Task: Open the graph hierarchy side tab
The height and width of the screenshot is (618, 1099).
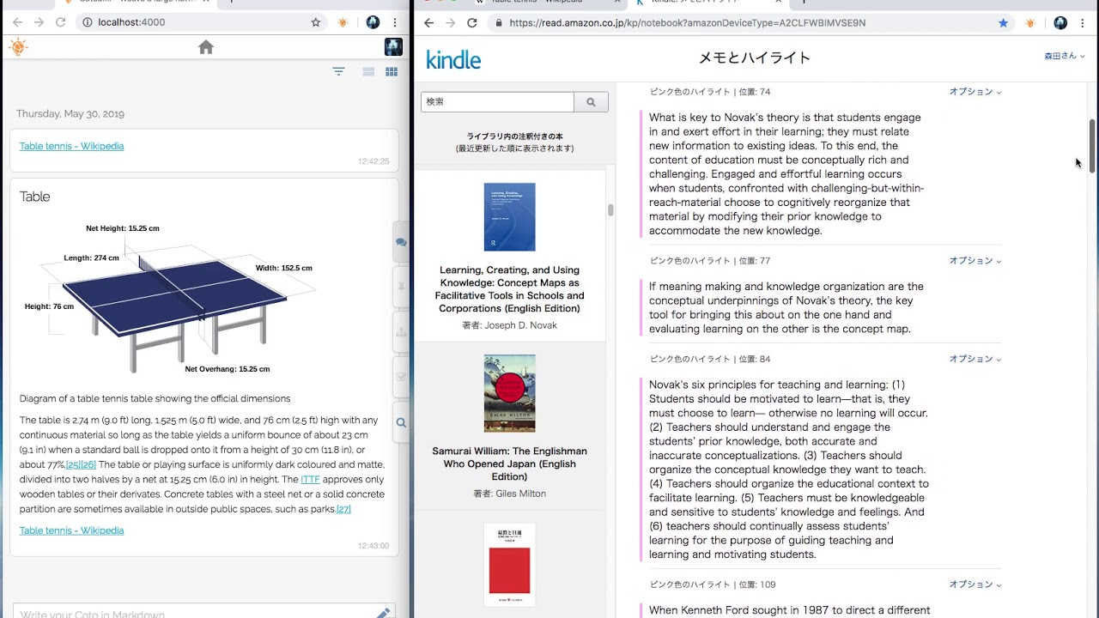Action: coord(401,331)
